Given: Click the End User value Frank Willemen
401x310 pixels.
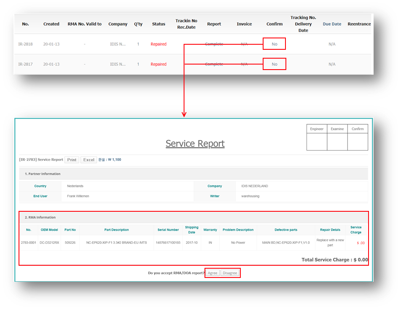Looking at the screenshot, I should (x=78, y=196).
